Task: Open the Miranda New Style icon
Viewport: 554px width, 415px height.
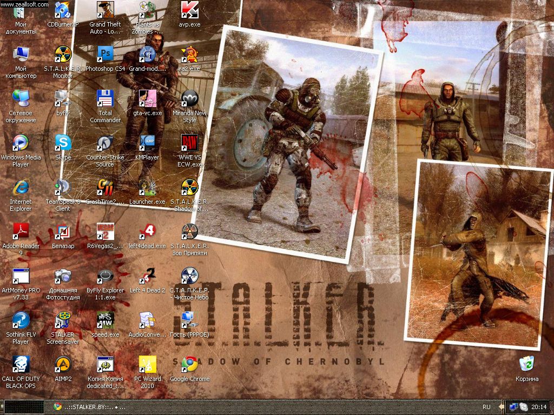Action: click(190, 98)
